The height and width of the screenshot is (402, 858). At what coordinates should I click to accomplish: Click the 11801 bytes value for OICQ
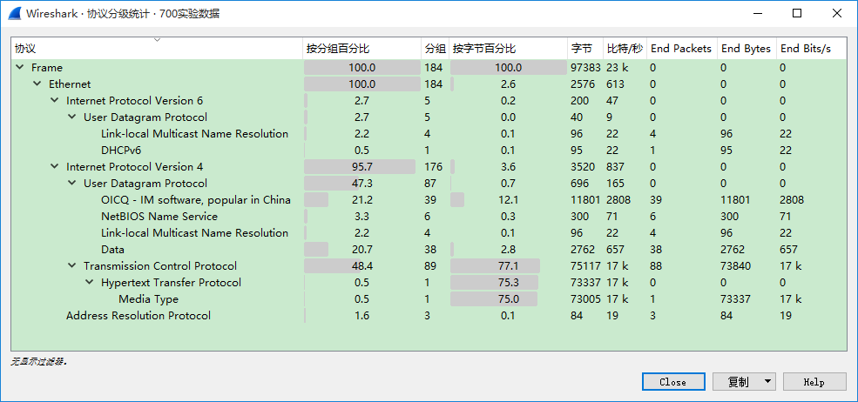coord(585,200)
